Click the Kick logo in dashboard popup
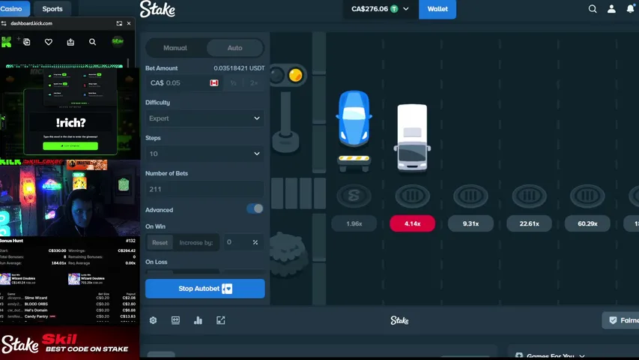 coord(7,42)
